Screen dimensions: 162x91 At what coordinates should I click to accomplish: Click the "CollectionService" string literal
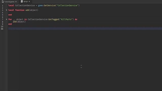tap(67, 6)
